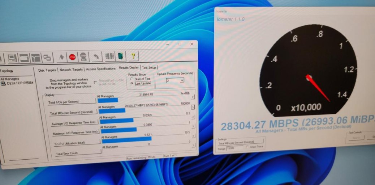Toggle Record last update results to file checkbox
This screenshot has height=185, width=375.
point(95,83)
